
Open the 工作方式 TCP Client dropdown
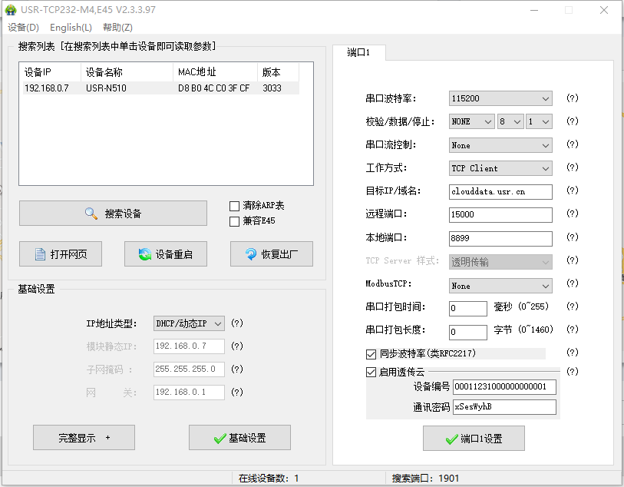coord(500,168)
